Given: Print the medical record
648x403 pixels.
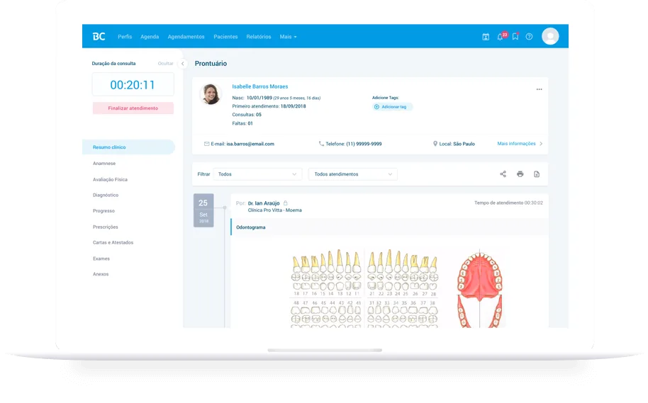Looking at the screenshot, I should click(x=520, y=174).
